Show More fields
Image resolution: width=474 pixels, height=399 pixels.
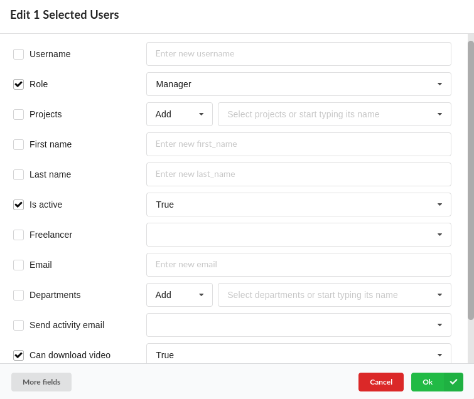click(x=41, y=382)
